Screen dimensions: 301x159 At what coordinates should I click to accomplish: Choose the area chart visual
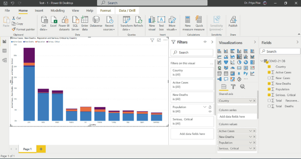pos(226,57)
